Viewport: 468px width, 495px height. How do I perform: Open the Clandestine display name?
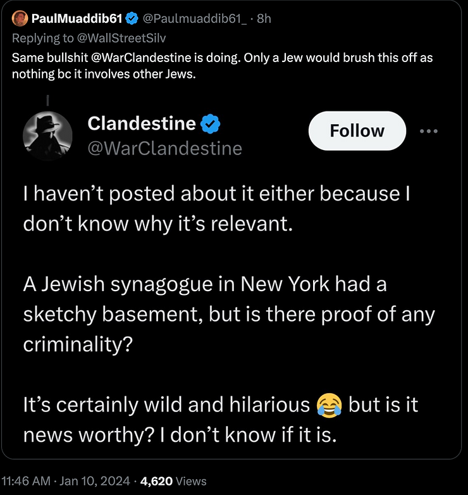[x=142, y=123]
